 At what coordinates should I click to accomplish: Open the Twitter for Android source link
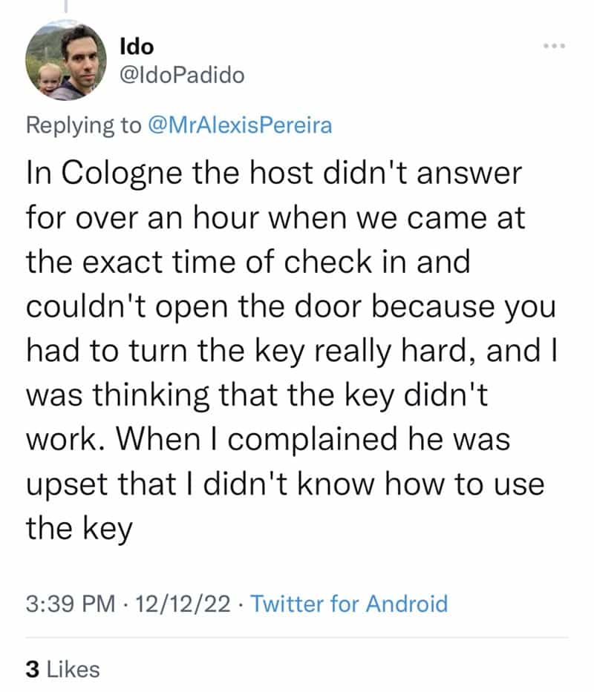tap(350, 603)
